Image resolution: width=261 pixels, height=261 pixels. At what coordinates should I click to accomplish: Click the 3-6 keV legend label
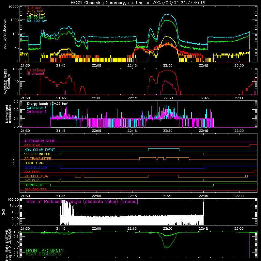click(34, 8)
